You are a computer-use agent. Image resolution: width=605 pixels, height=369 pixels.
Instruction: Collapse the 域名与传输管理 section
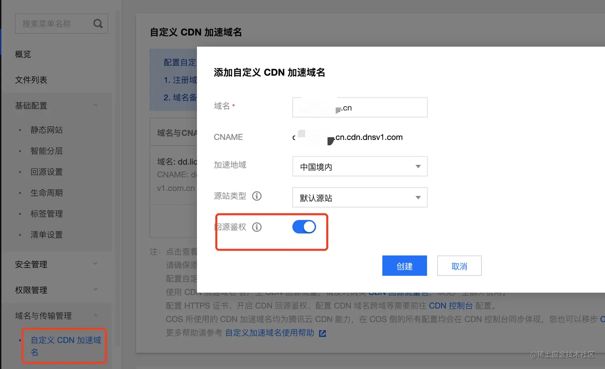pos(96,315)
